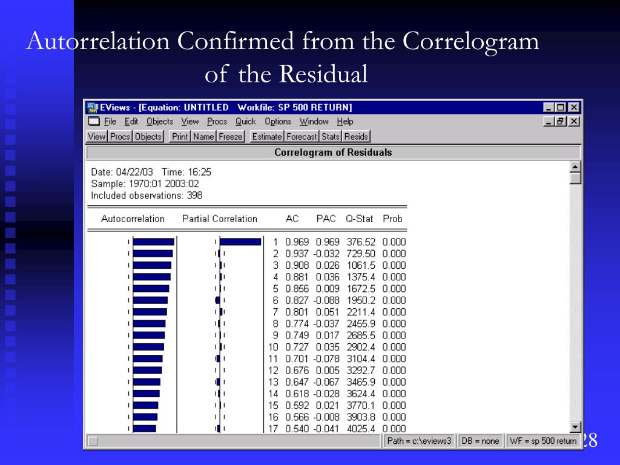
Task: Click the vertical scrollbar thumb
Action: pos(575,179)
